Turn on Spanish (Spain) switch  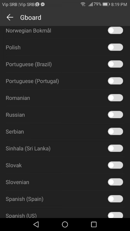115,199
